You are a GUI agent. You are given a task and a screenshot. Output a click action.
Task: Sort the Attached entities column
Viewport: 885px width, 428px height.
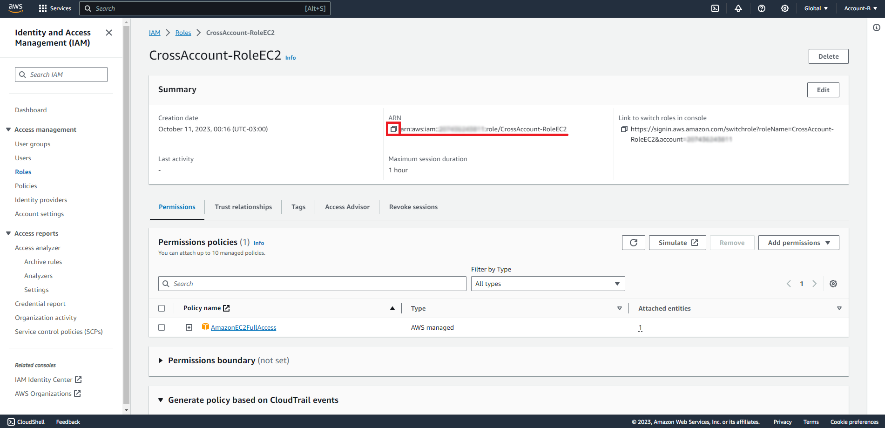pyautogui.click(x=839, y=308)
